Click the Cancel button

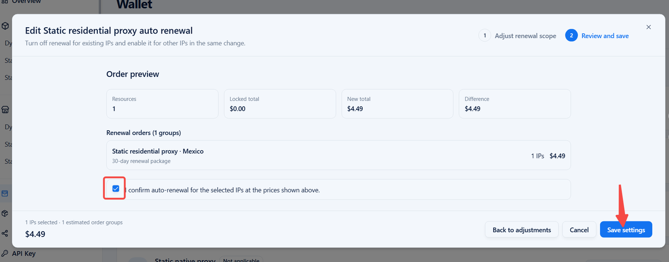(x=579, y=230)
